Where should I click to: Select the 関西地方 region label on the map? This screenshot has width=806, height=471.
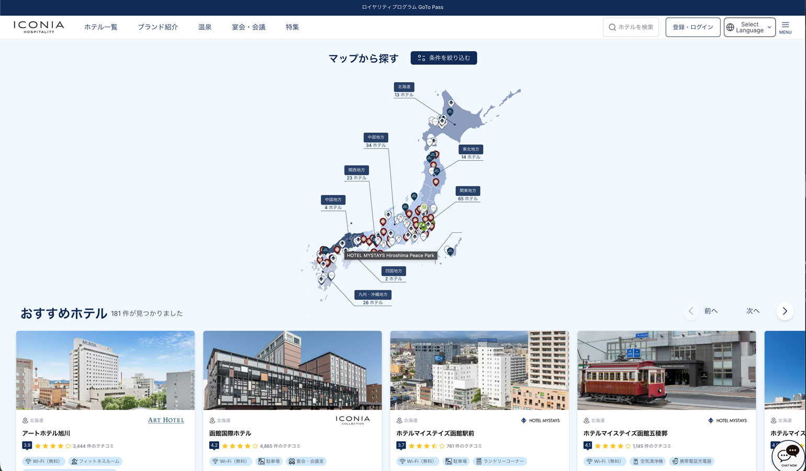pyautogui.click(x=356, y=170)
